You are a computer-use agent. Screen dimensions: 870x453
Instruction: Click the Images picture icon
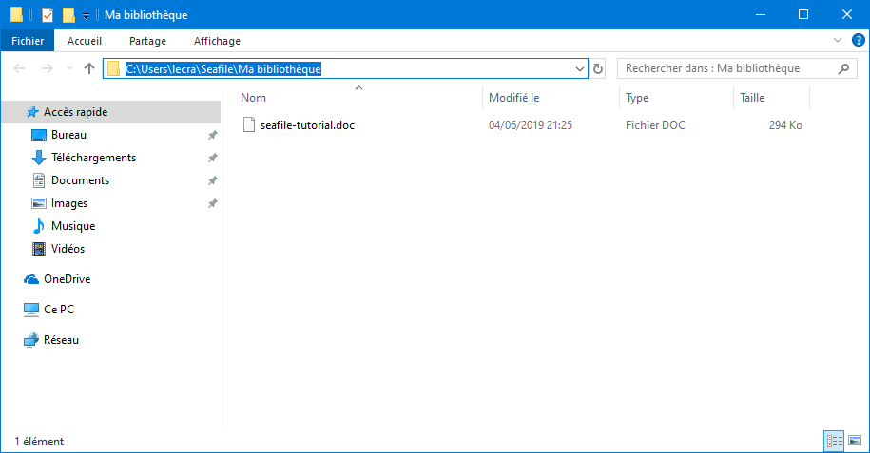(x=39, y=203)
